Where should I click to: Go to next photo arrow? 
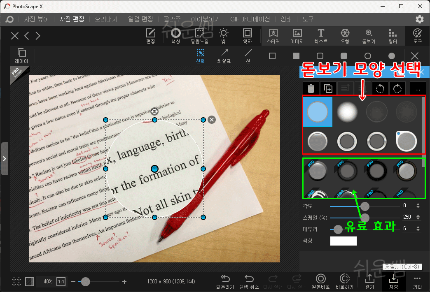click(x=38, y=36)
